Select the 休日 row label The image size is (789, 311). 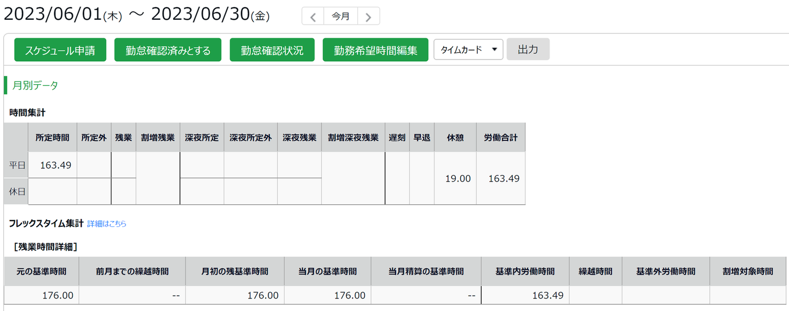click(18, 191)
